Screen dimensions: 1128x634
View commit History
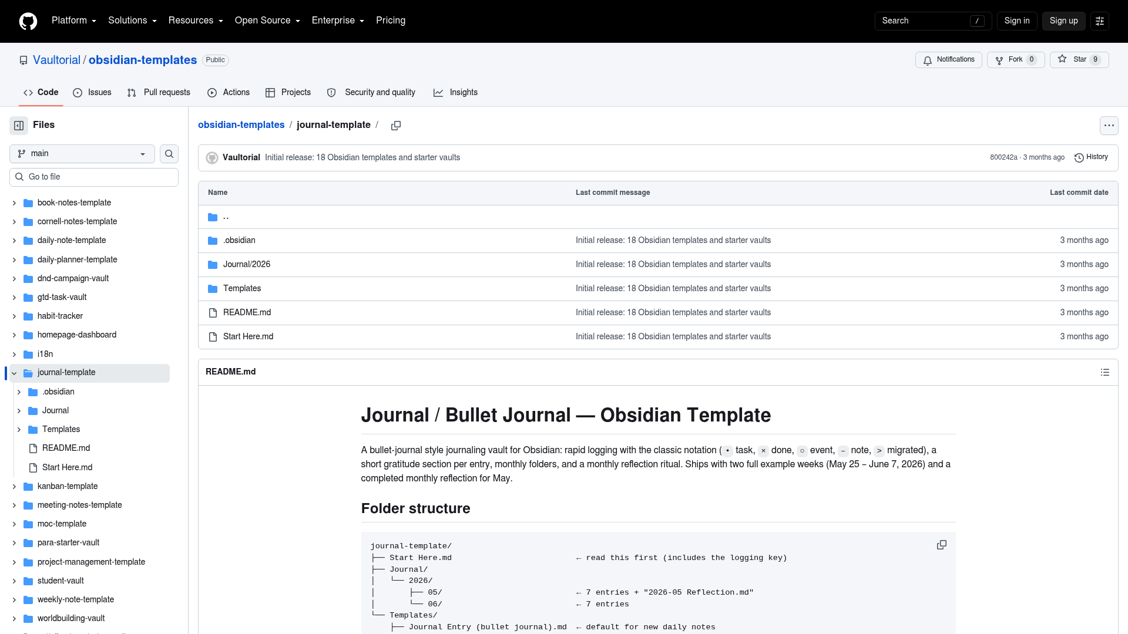1091,157
